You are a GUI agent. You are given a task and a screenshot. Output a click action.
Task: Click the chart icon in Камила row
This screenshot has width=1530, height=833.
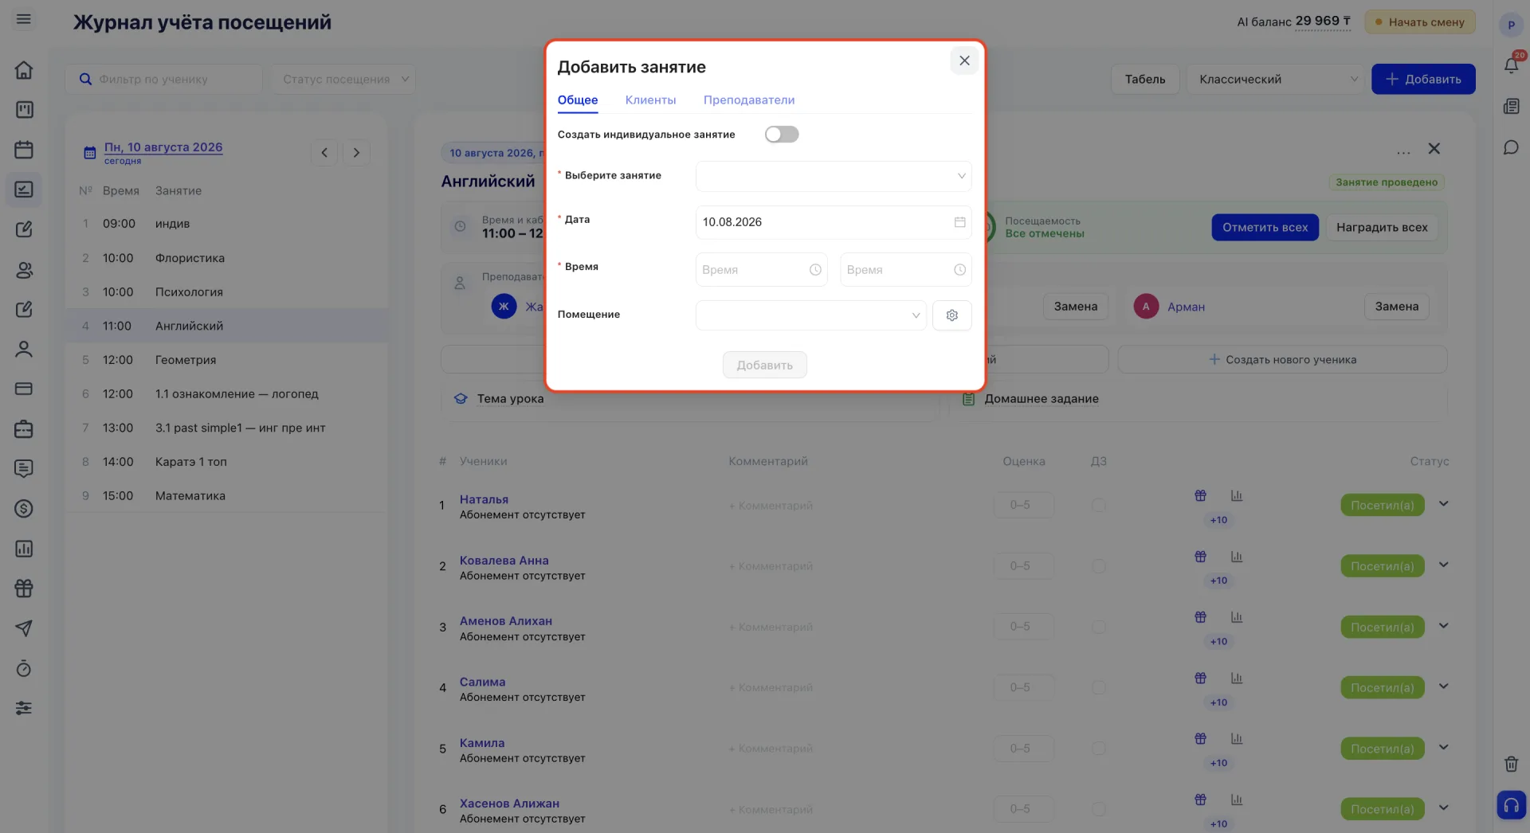[x=1237, y=739]
